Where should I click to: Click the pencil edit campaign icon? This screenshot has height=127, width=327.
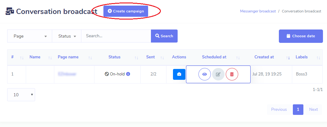point(218,74)
